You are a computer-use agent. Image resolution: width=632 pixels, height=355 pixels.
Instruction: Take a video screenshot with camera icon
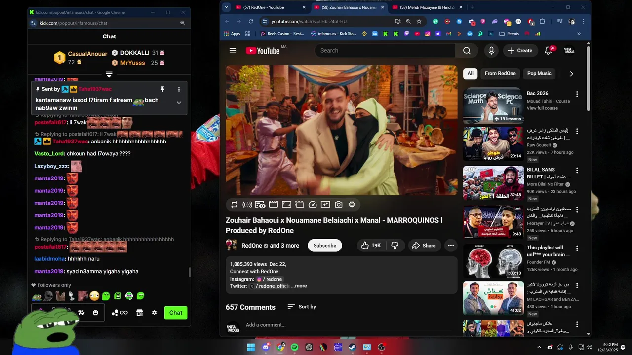(339, 205)
